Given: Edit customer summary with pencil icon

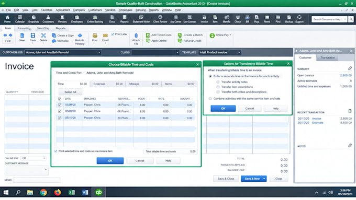Looking at the screenshot, I should [350, 68].
